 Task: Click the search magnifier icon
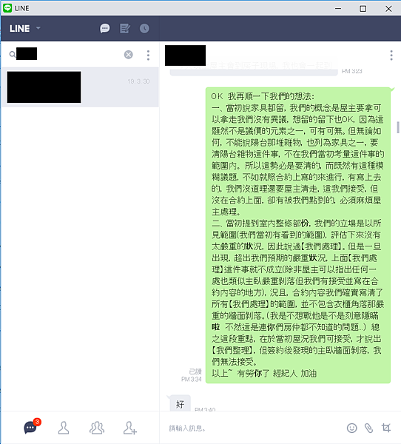pyautogui.click(x=12, y=54)
